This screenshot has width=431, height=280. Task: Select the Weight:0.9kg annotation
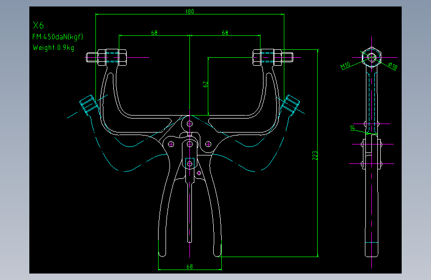[53, 48]
